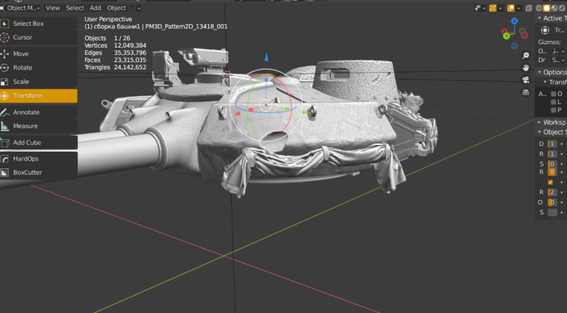
Task: Activate the Scale tool
Action: coord(21,82)
